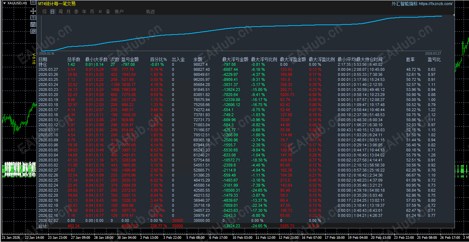Click the win rate value 66.67 %
This screenshot has height=242, width=469.
(413, 175)
